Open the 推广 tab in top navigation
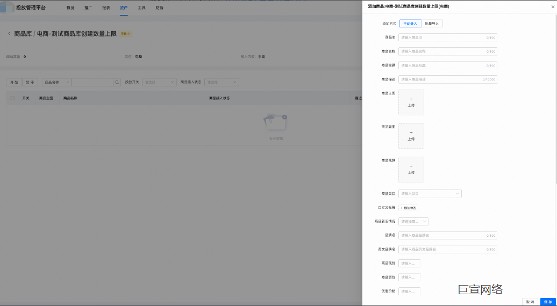This screenshot has width=557, height=306. 88,8
